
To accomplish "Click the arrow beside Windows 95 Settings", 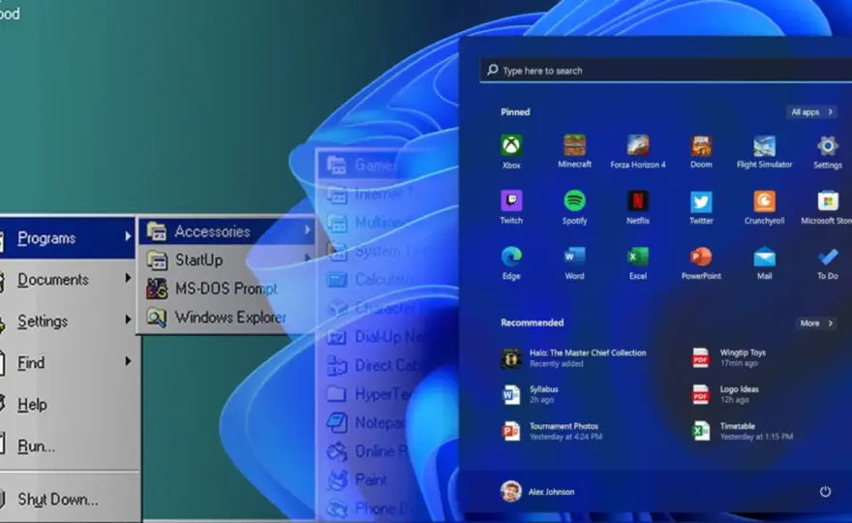I will pyautogui.click(x=128, y=320).
